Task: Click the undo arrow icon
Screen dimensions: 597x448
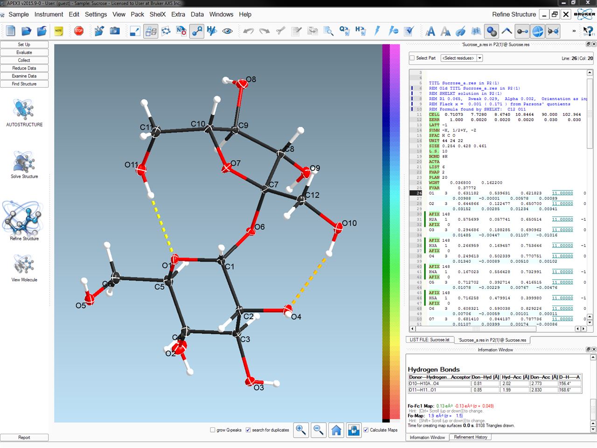Action: point(249,31)
